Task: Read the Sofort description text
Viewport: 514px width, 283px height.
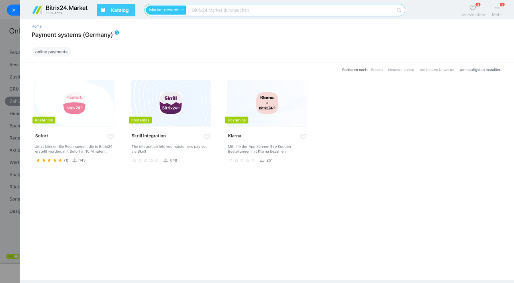Action: (x=74, y=149)
